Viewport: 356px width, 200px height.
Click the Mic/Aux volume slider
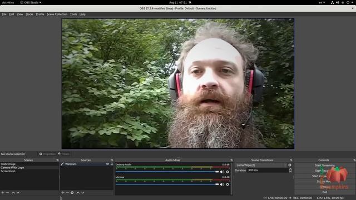(167, 184)
